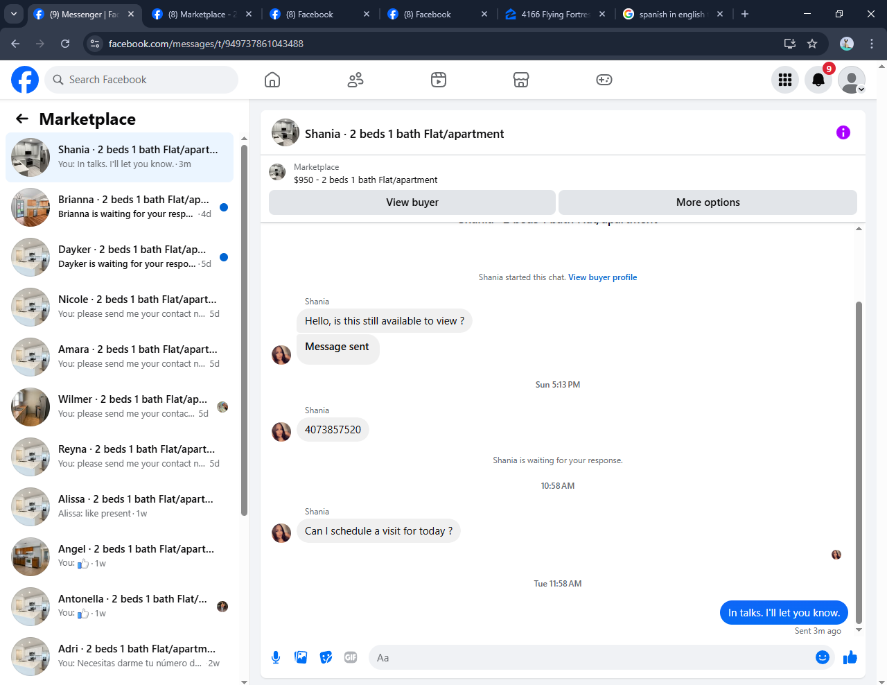The image size is (887, 685).
Task: Open Chrome profile avatar
Action: click(x=847, y=44)
